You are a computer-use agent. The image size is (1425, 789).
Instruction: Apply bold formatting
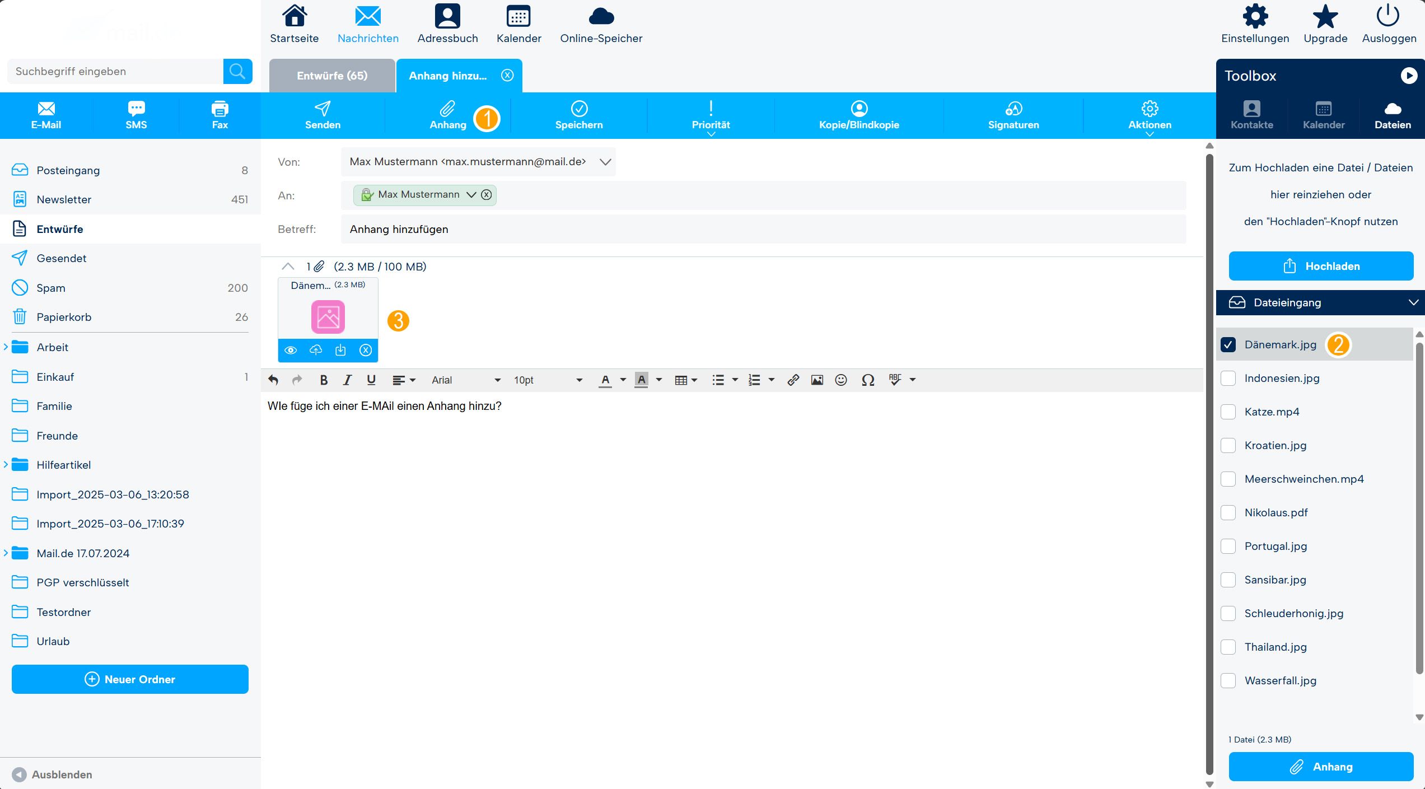[x=323, y=380]
